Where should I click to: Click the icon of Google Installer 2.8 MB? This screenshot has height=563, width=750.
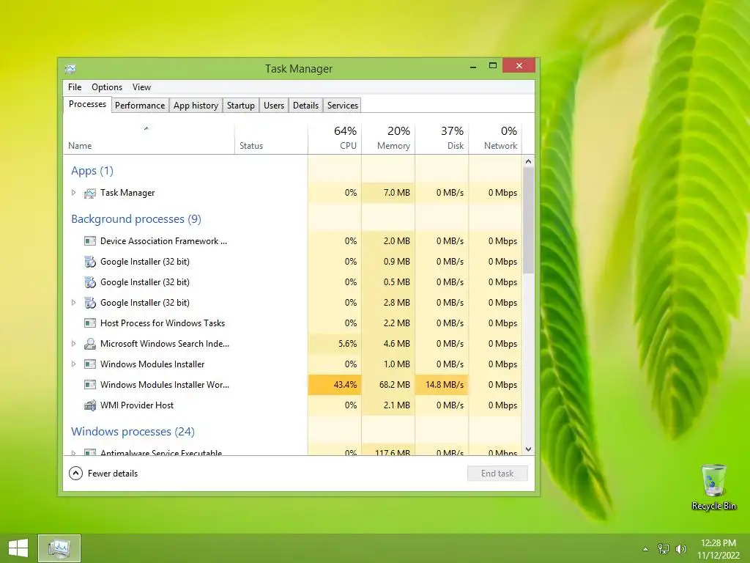tap(90, 303)
